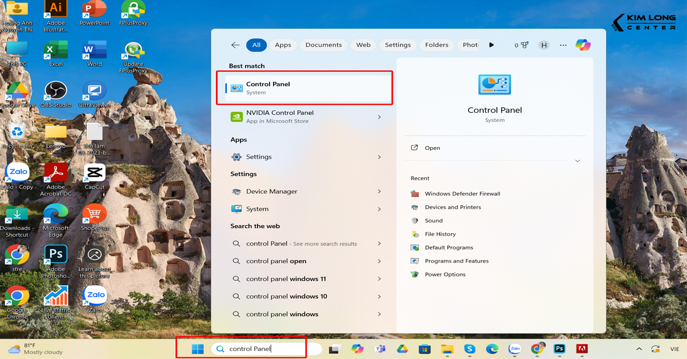The width and height of the screenshot is (687, 359).
Task: Open Windows Defender Firewall recent item
Action: [462, 194]
